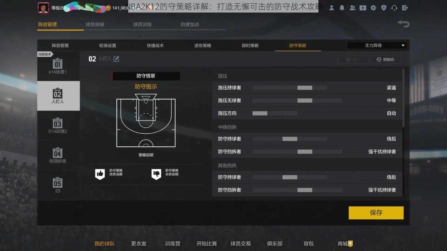
Task: Click the thumbs-down disadvantages icon
Action: tap(156, 174)
